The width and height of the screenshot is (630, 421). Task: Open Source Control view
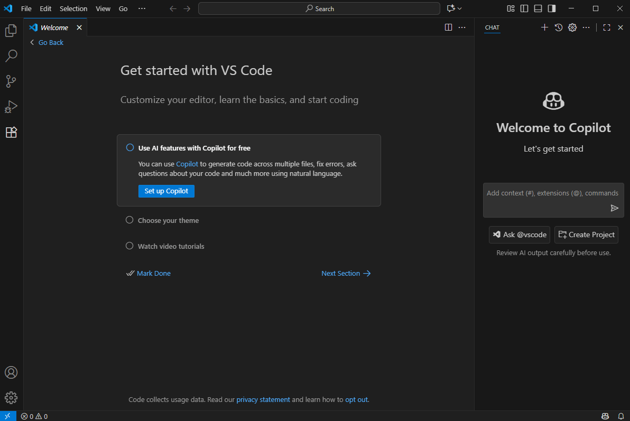point(11,81)
